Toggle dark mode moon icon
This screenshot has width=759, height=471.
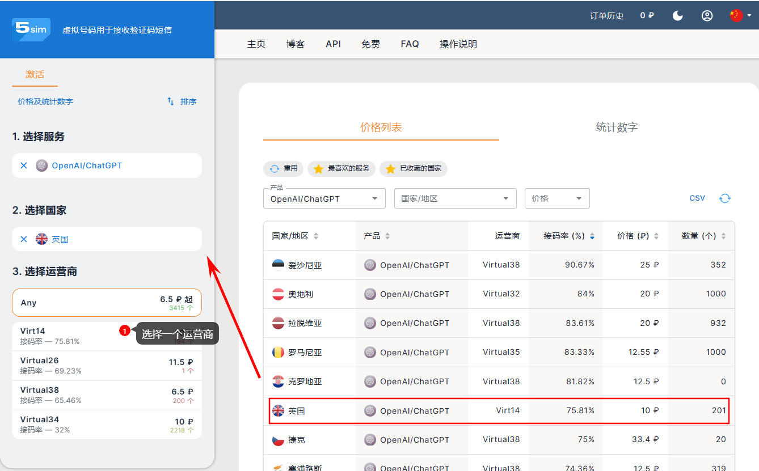pos(678,16)
